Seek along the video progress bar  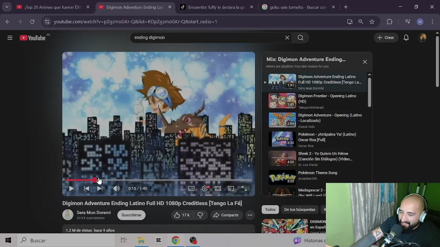coord(159,180)
